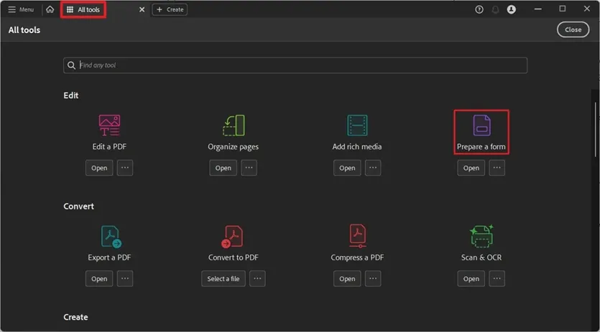
Task: Click the Convert section heading
Action: pyautogui.click(x=79, y=207)
